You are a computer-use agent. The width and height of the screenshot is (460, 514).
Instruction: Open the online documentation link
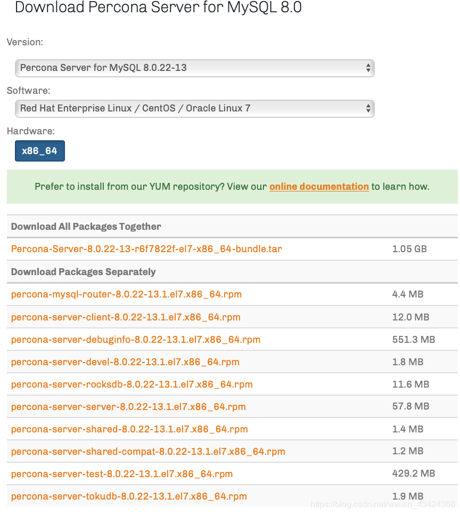(318, 187)
